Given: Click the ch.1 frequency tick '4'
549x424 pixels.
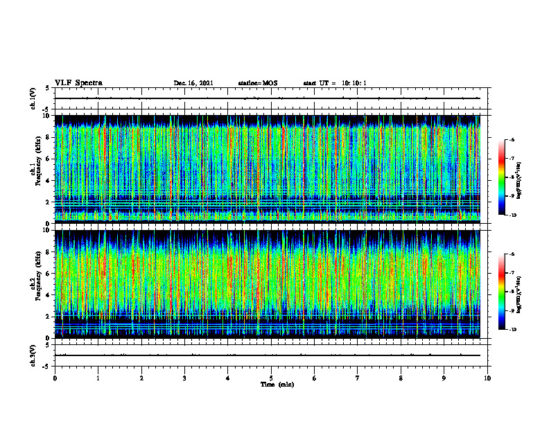Looking at the screenshot, I should click(x=49, y=181).
